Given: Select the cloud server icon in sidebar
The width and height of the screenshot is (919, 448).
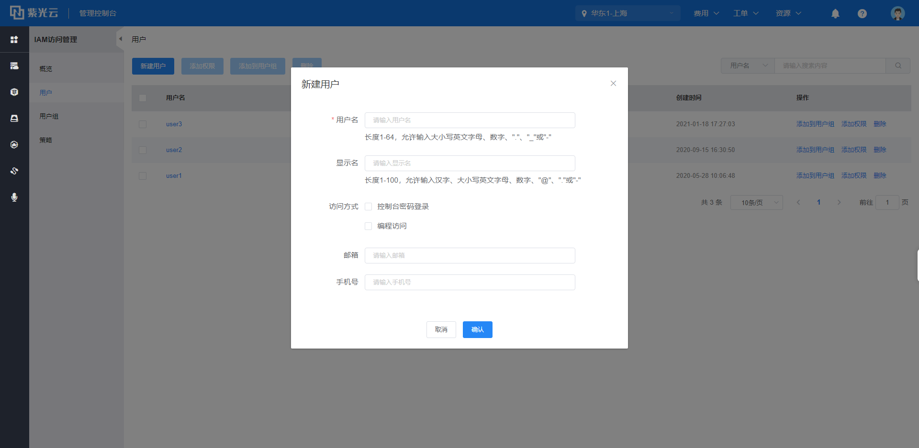Looking at the screenshot, I should point(14,66).
